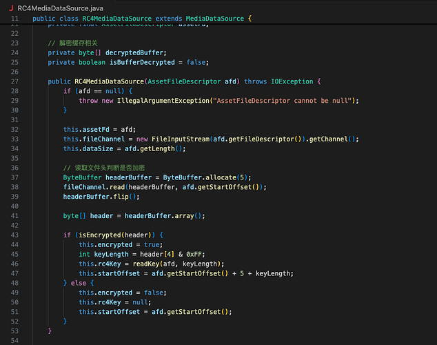Viewport: 437px width, 345px height.
Task: Click the sticky class declaration on line 11
Action: [142, 19]
